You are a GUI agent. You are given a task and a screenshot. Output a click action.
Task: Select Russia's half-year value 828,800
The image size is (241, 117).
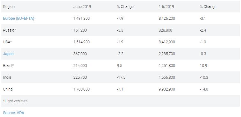165,30
